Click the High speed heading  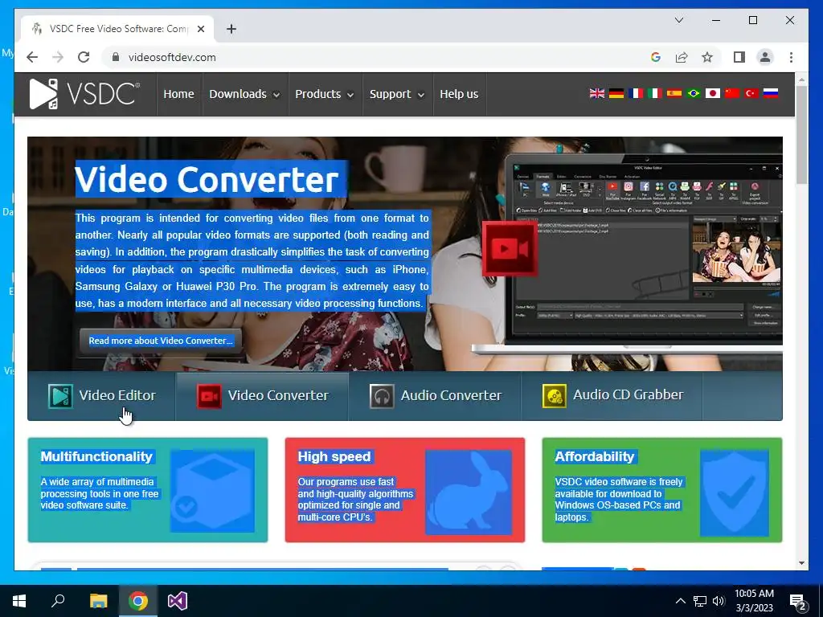tap(334, 456)
